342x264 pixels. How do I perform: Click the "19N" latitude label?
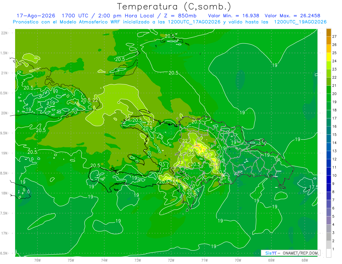click(x=4, y=153)
